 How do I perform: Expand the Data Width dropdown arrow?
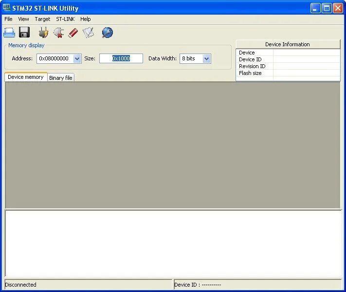point(206,59)
